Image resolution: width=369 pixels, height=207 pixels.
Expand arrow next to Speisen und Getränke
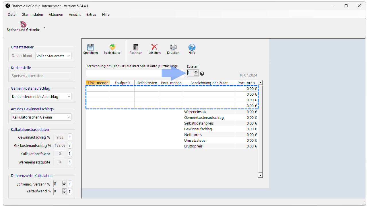pyautogui.click(x=44, y=28)
